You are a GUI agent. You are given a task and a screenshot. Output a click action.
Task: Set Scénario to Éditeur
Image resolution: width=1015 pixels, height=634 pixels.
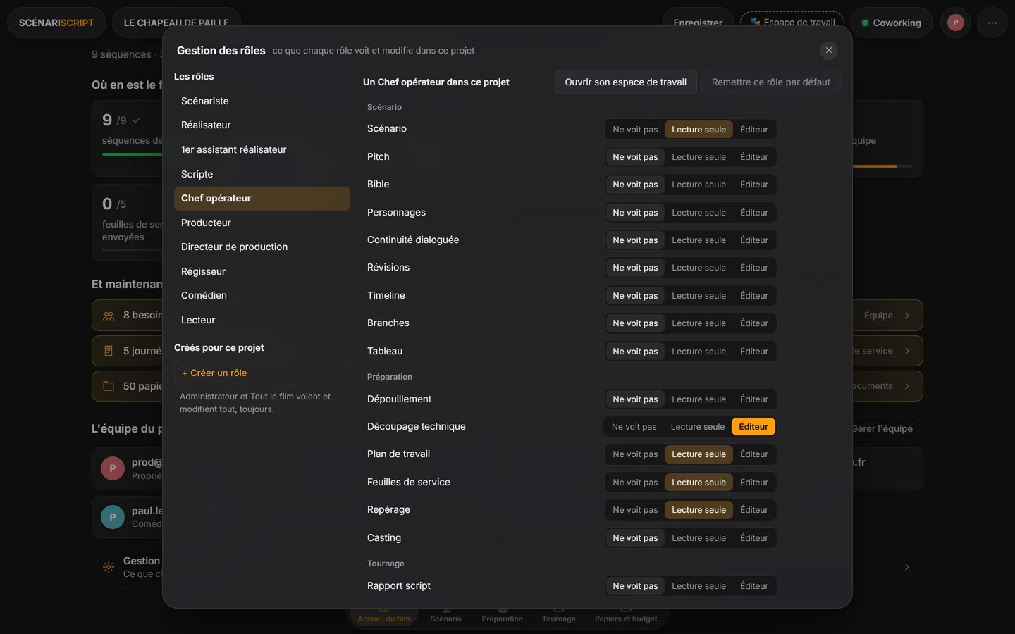point(753,130)
